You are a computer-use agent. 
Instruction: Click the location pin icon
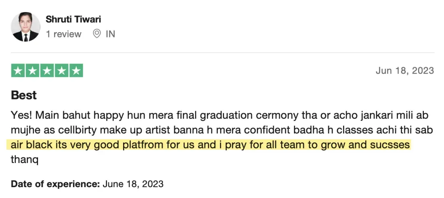[x=97, y=34]
